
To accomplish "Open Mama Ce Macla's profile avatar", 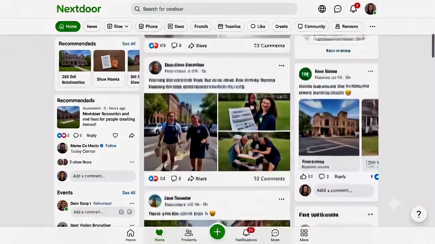I will (62, 148).
